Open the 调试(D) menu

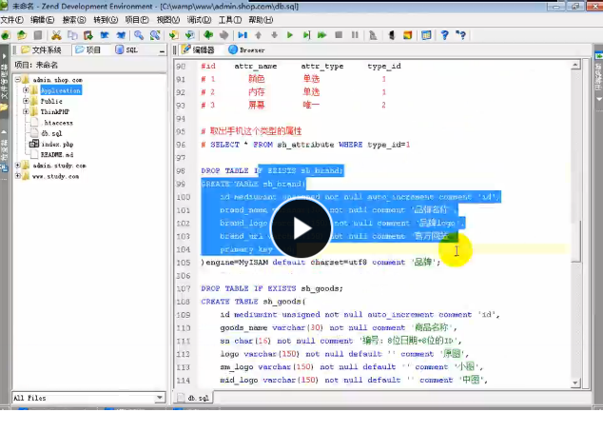click(199, 20)
